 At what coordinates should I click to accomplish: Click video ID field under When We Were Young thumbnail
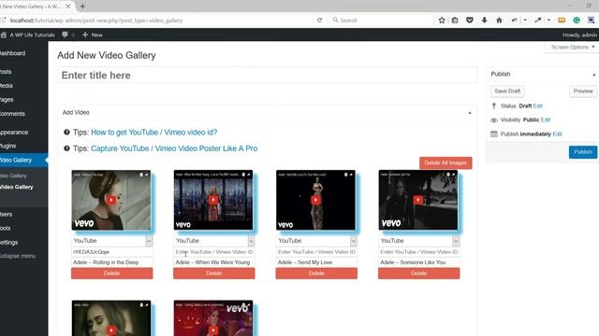[214, 252]
